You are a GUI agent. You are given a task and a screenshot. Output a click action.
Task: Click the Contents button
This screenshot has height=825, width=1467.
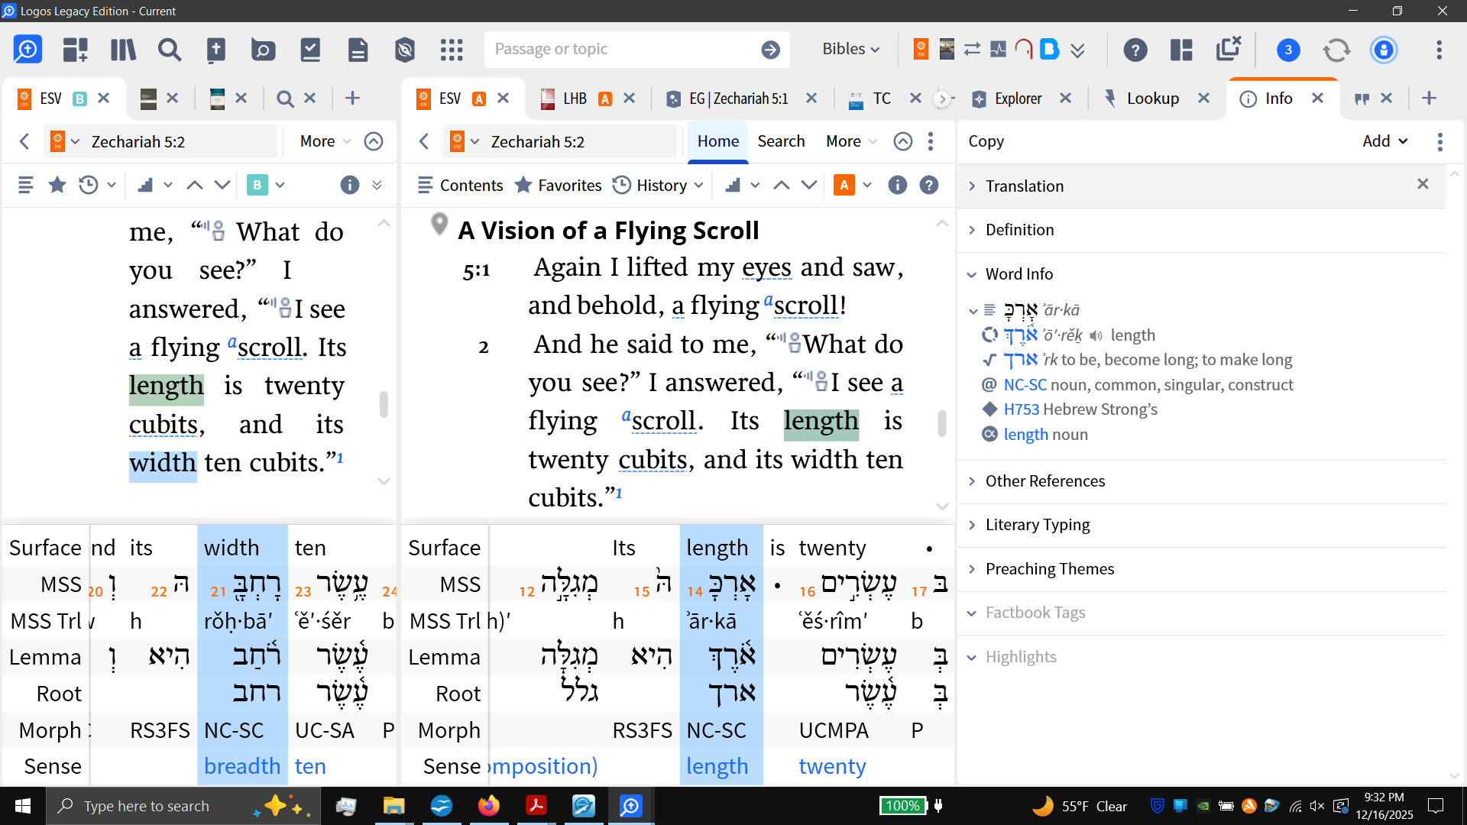click(x=461, y=185)
